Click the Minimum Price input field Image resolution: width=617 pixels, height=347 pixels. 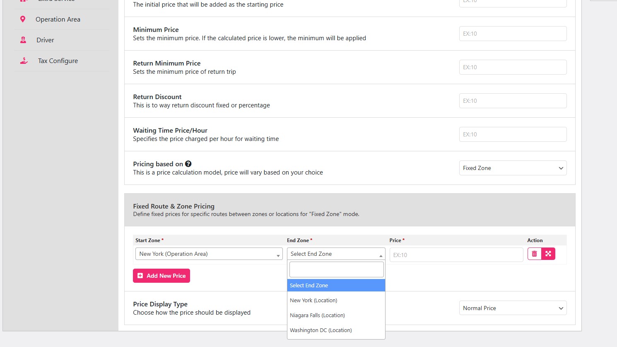(x=513, y=34)
